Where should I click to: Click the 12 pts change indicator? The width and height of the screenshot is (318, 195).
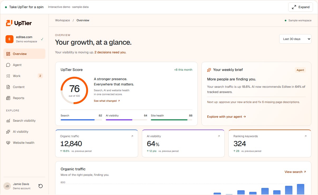152,151
